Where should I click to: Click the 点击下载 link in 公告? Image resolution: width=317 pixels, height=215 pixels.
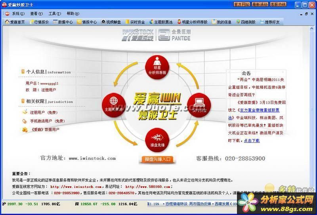[252, 140]
